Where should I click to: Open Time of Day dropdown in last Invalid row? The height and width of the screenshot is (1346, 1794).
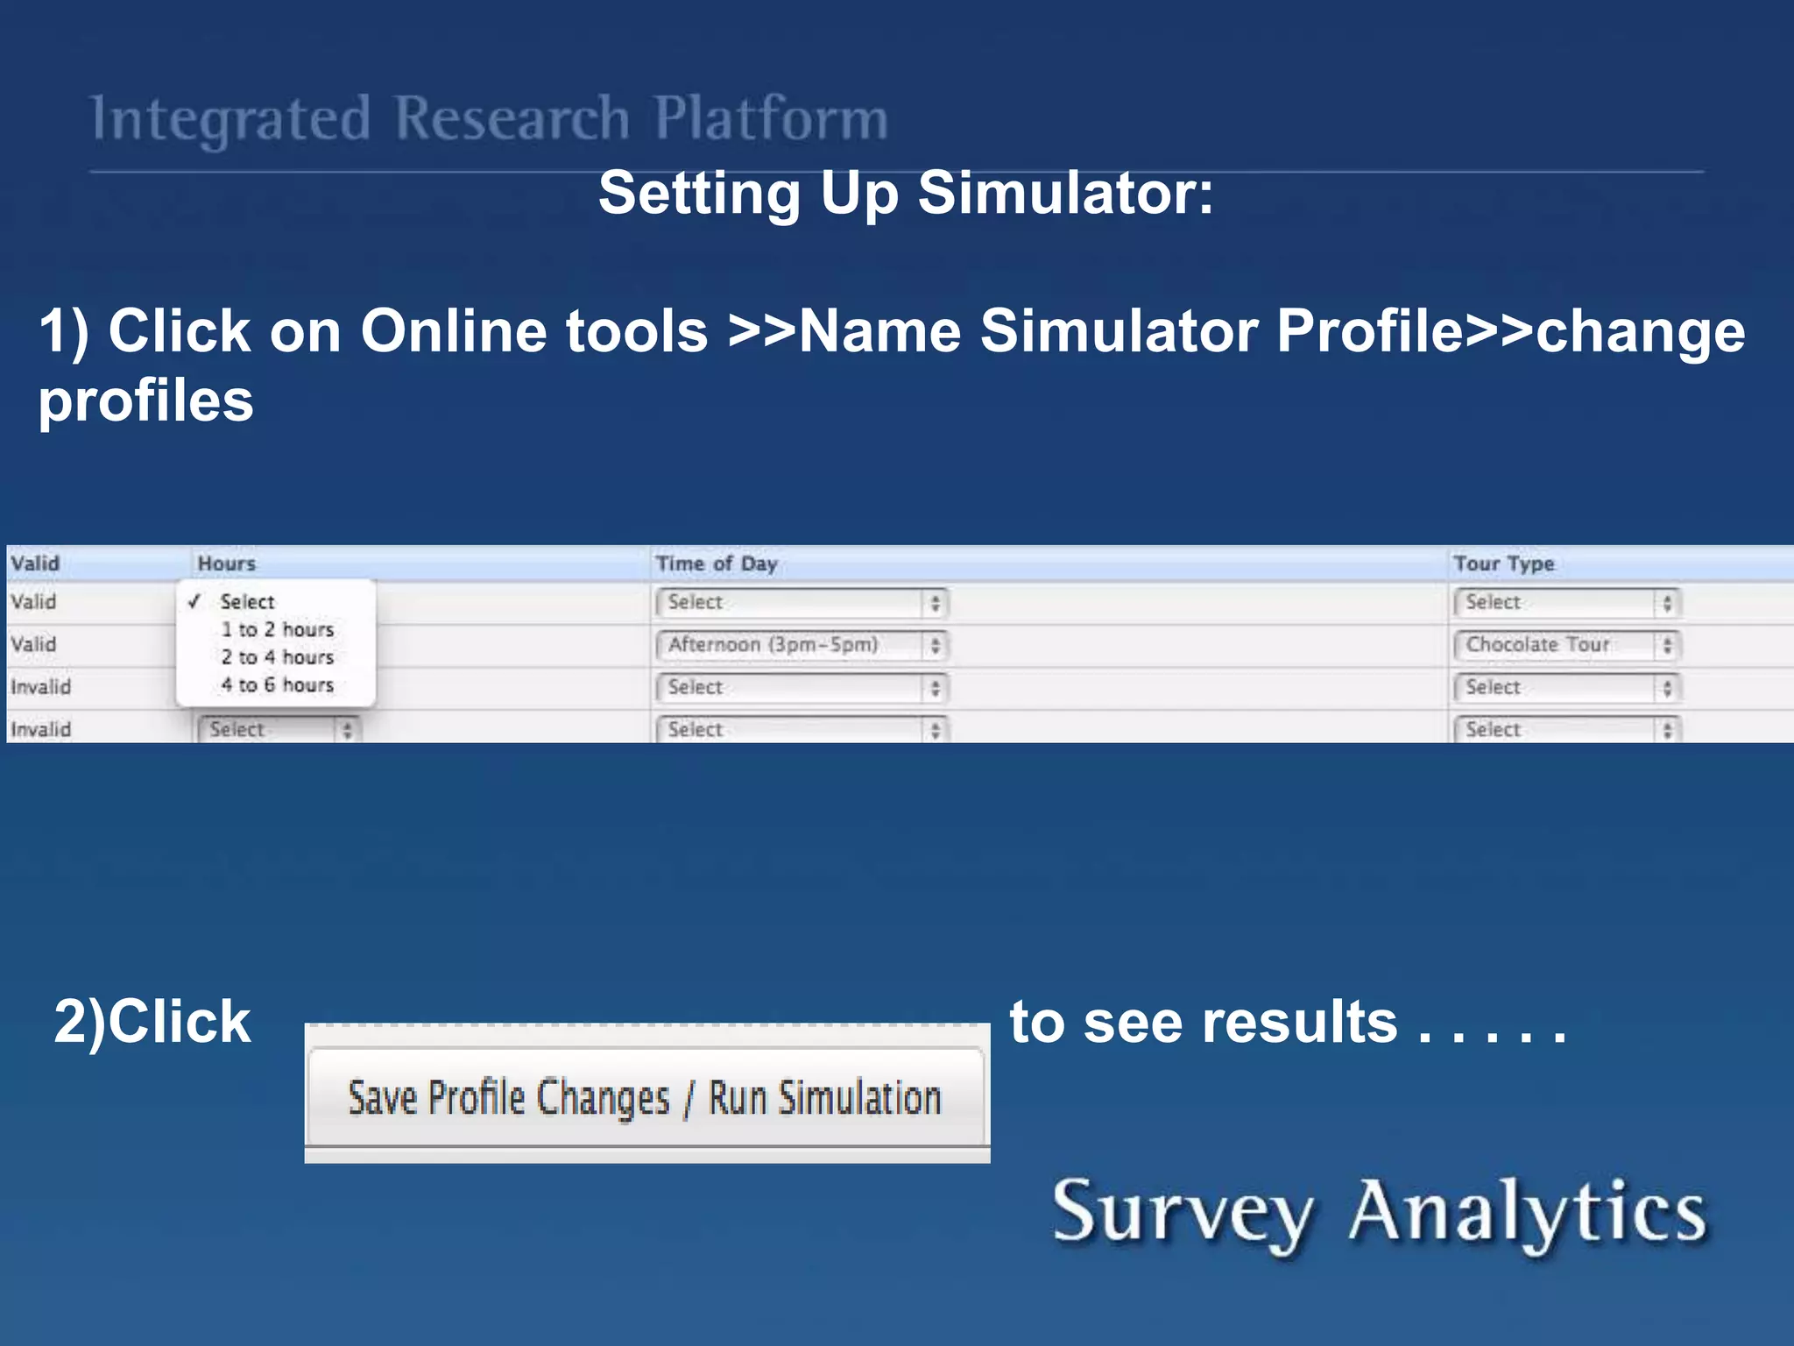pos(802,729)
